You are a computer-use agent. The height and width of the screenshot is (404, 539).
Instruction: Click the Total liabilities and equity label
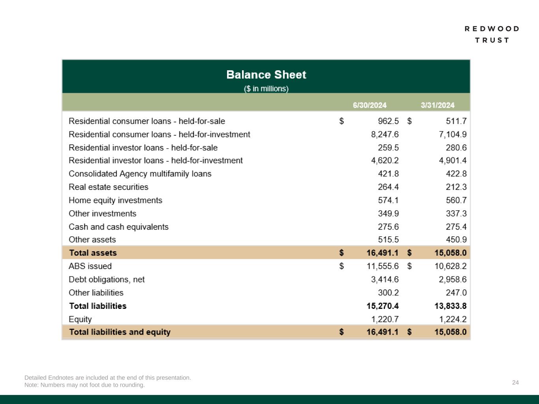click(x=120, y=332)
